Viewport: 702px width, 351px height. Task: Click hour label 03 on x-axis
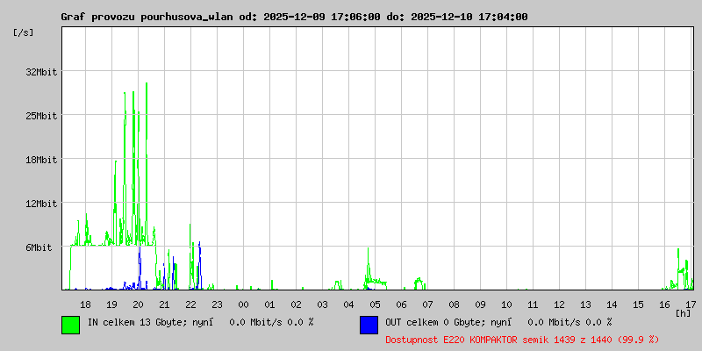pyautogui.click(x=322, y=304)
